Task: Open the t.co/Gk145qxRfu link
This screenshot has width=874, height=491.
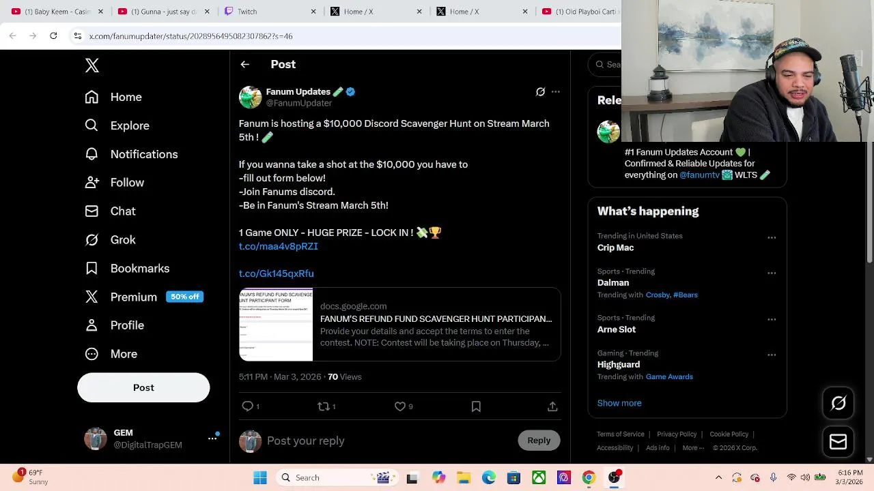Action: coord(277,273)
